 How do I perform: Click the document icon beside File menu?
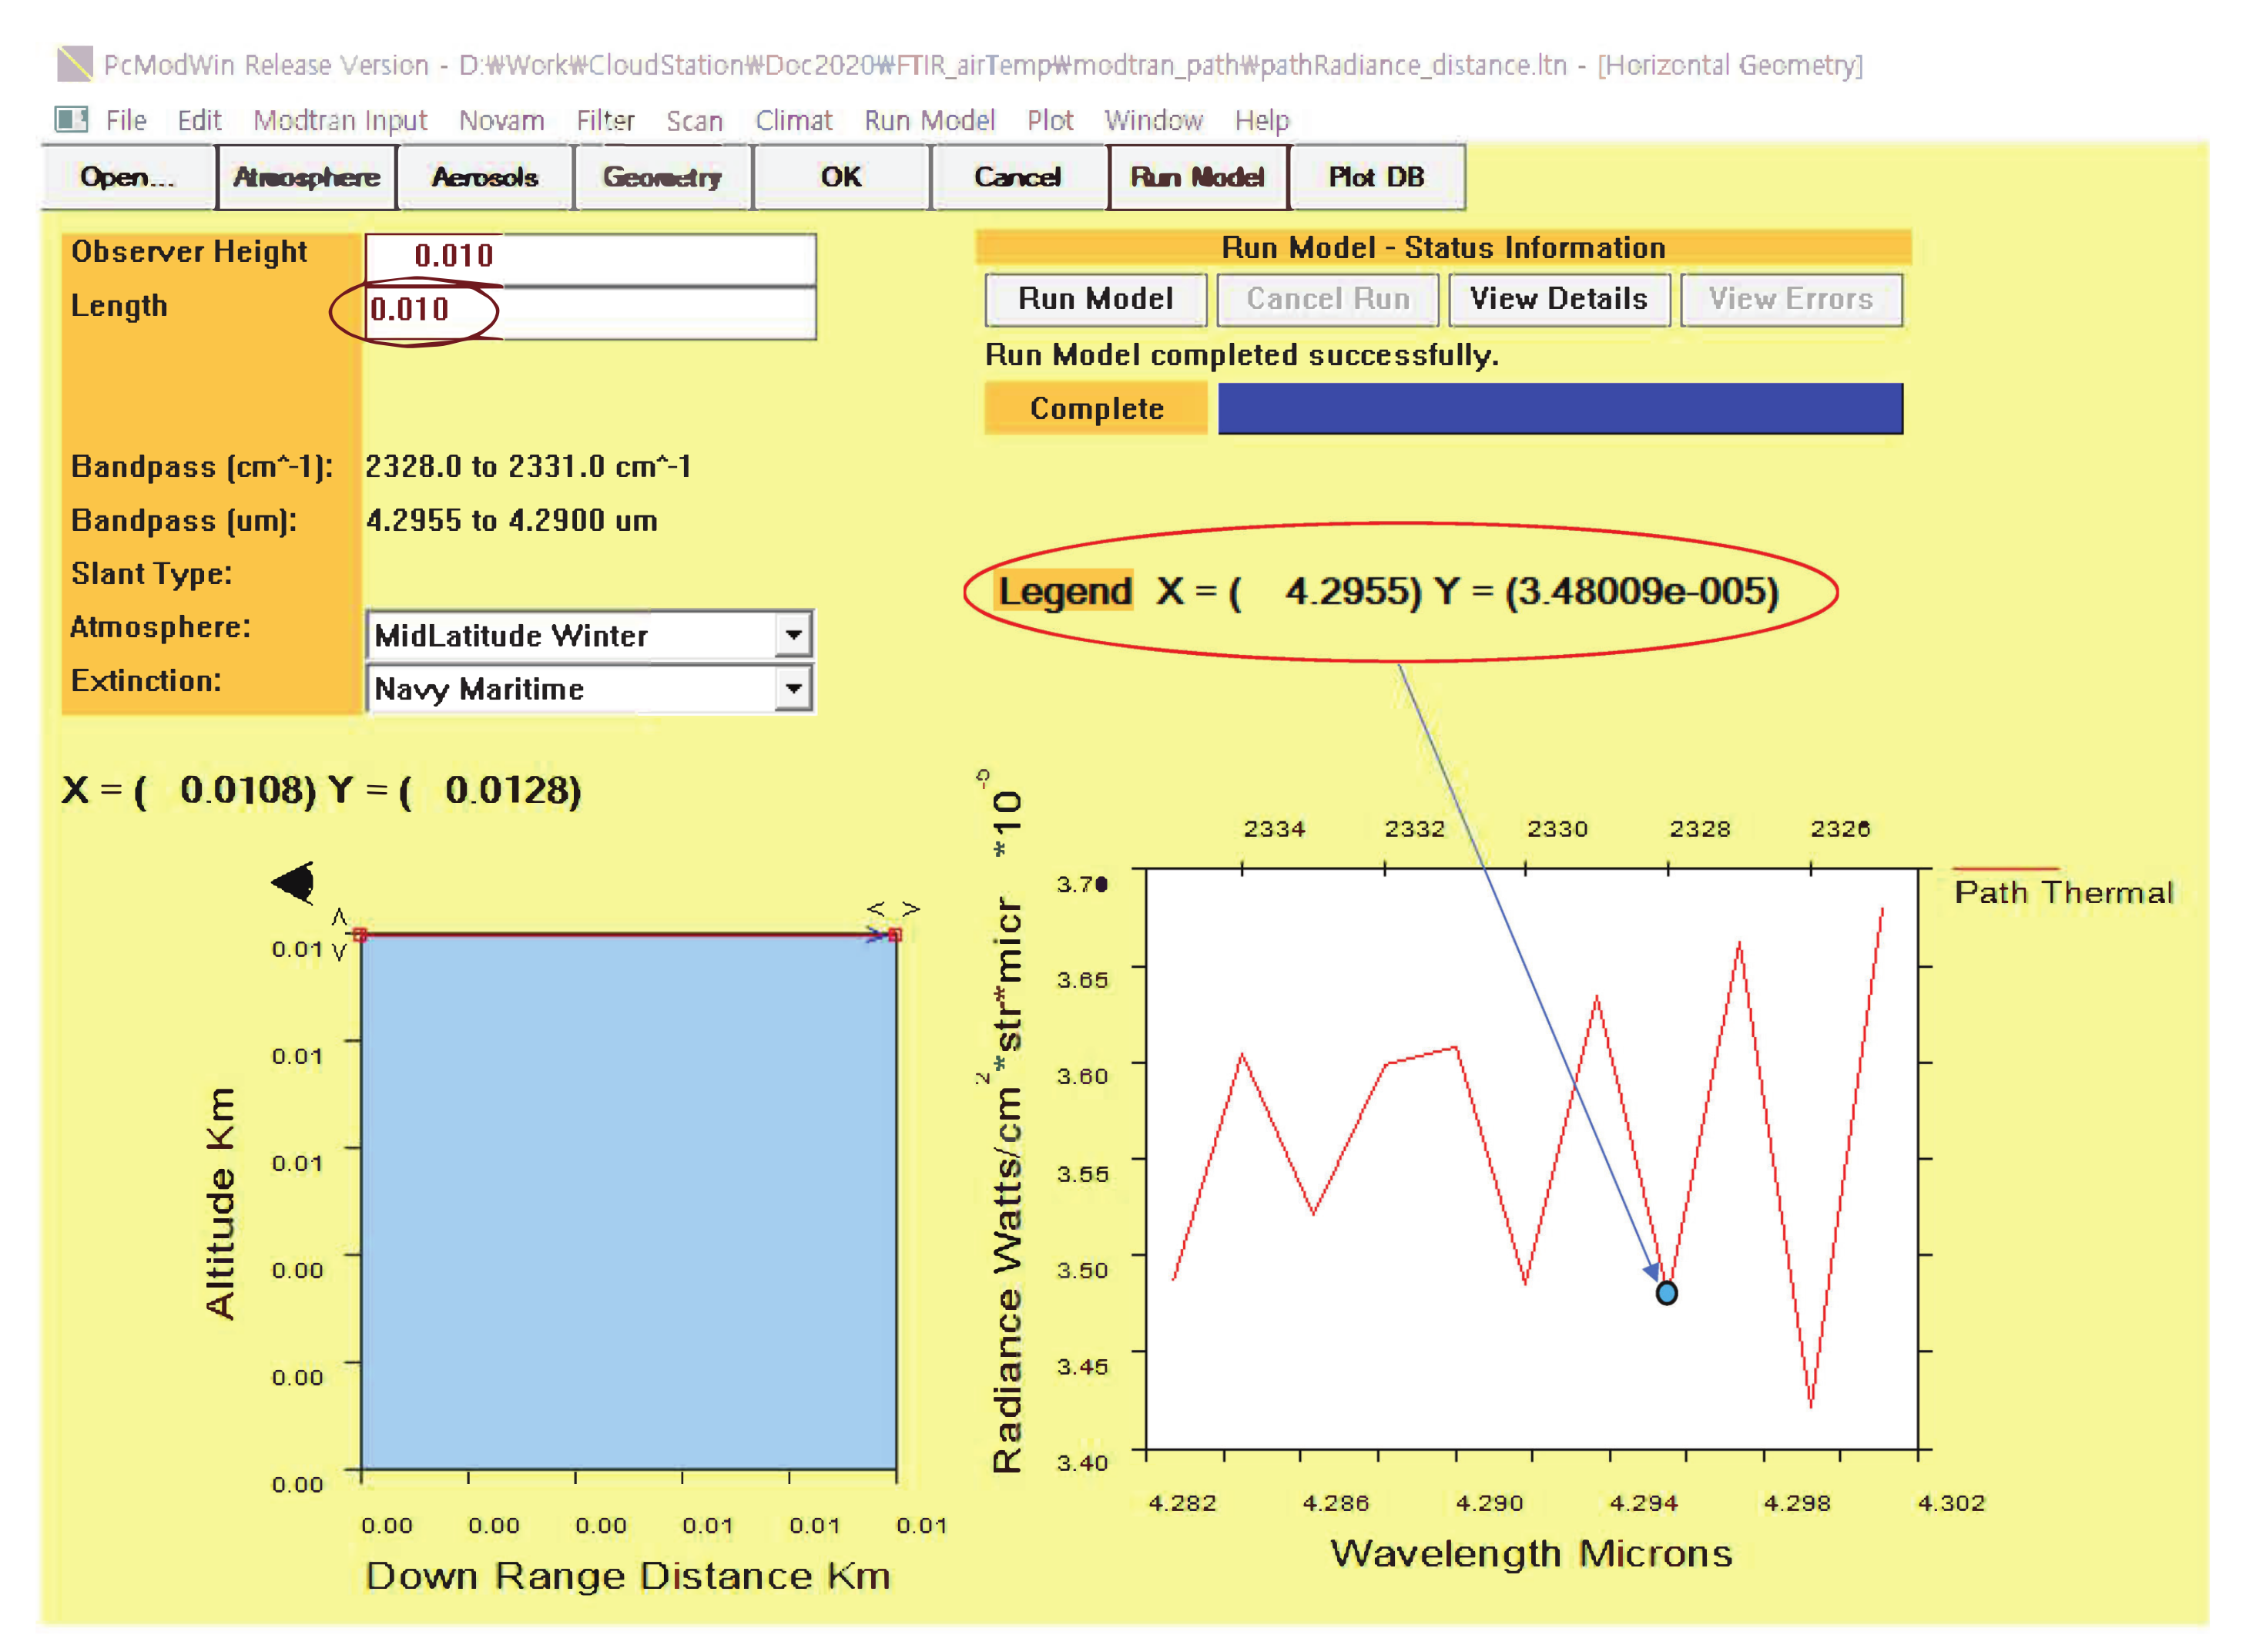(x=70, y=120)
